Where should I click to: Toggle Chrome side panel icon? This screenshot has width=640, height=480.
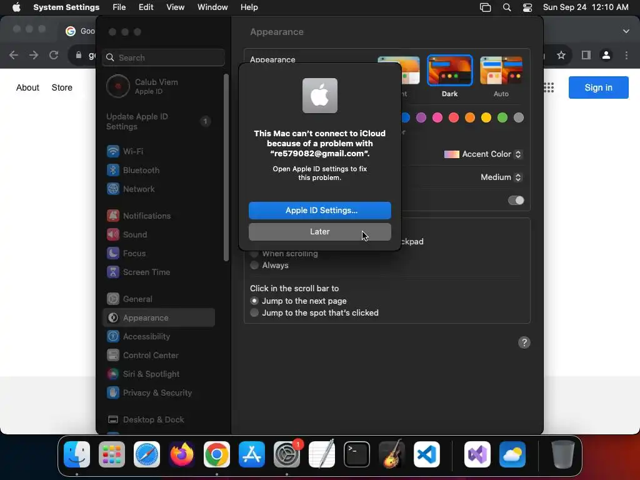(586, 55)
